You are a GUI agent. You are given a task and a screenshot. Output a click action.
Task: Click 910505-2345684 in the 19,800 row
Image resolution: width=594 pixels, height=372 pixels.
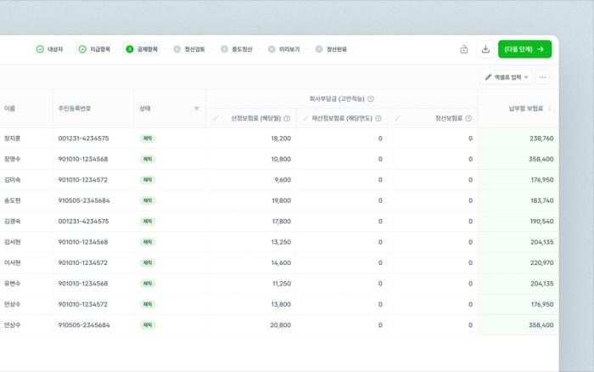[84, 200]
